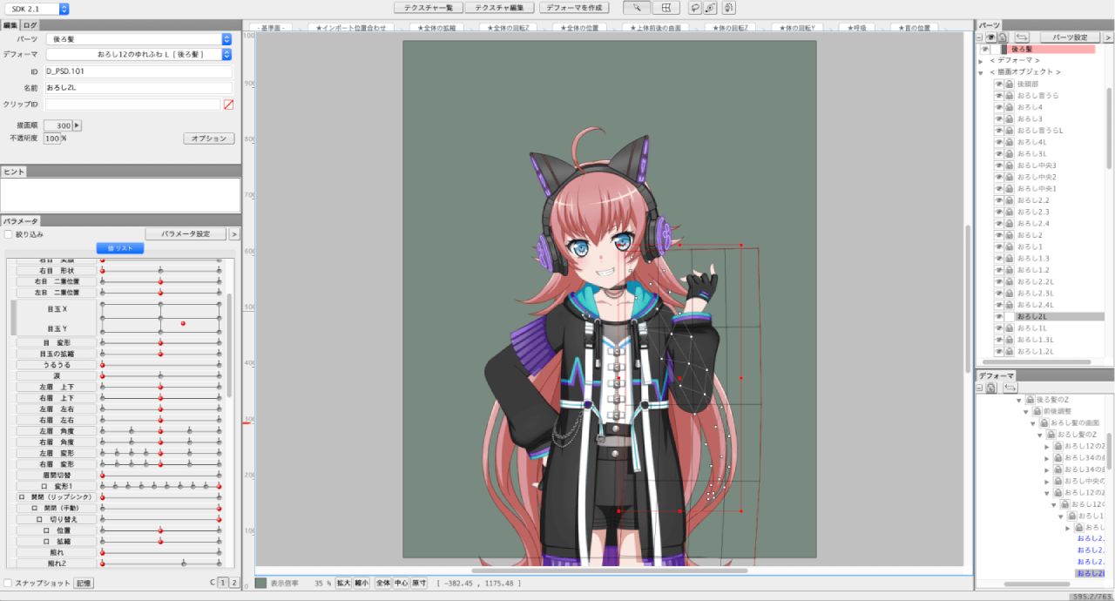1115x601 pixels.
Task: Click テクスチャ一覧 button
Action: point(428,8)
